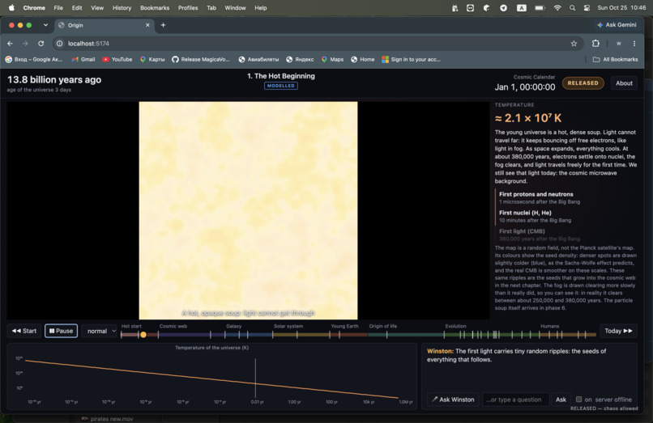The height and width of the screenshot is (423, 653).
Task: Click the localhost:5174 address bar
Action: pyautogui.click(x=317, y=43)
